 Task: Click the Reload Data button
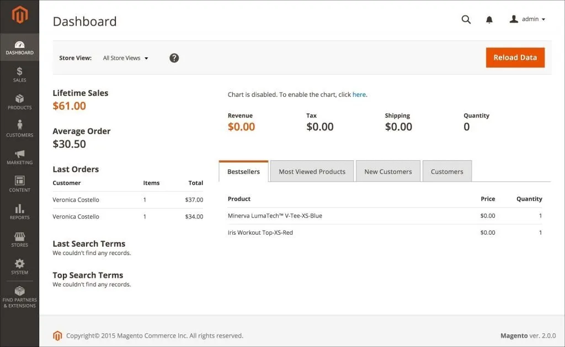[x=515, y=57]
